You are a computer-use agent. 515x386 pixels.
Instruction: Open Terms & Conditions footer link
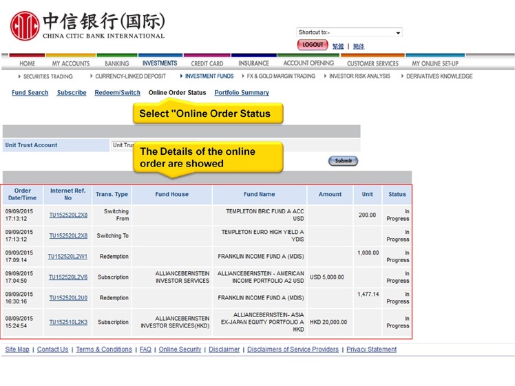pos(104,350)
